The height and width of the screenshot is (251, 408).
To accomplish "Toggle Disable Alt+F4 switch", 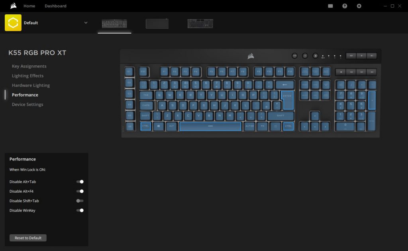I will (x=80, y=191).
